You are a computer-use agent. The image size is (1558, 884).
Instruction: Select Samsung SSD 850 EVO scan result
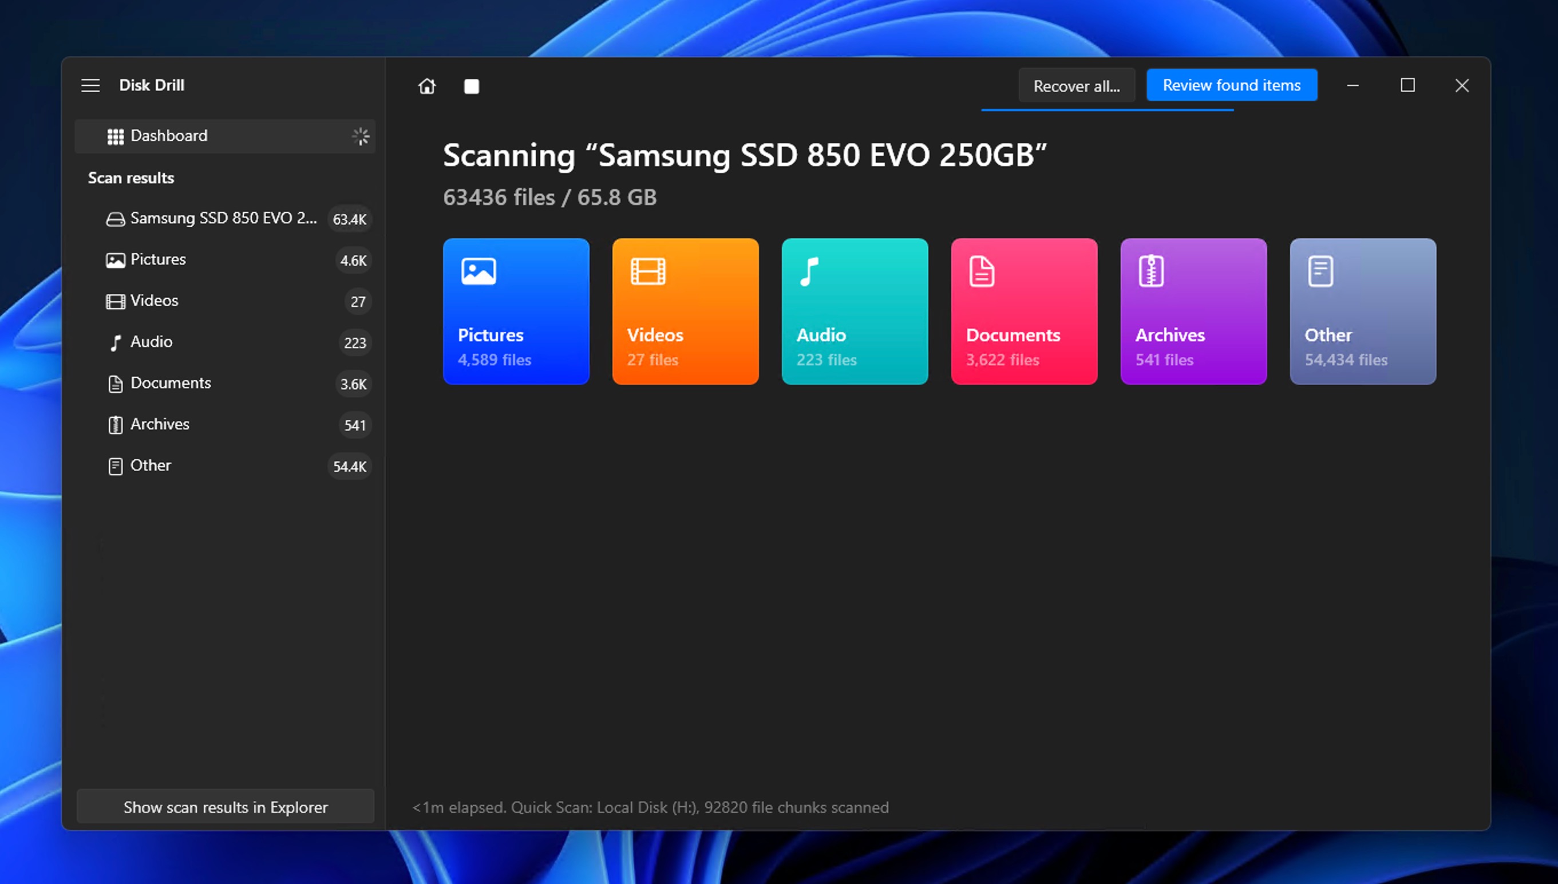click(225, 219)
